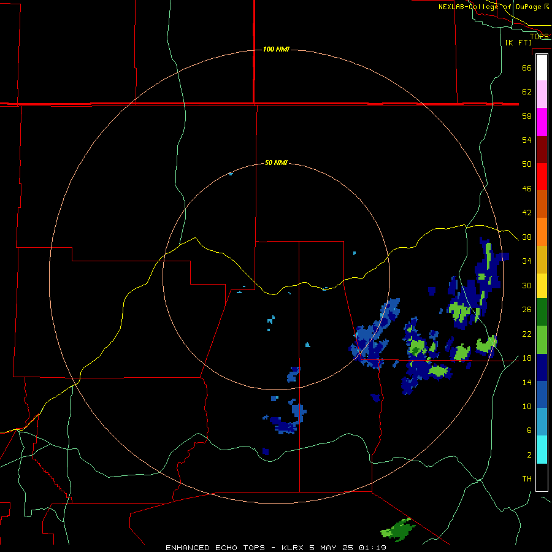Click legend value '18'
Screen dimensions: 552x552
[527, 358]
